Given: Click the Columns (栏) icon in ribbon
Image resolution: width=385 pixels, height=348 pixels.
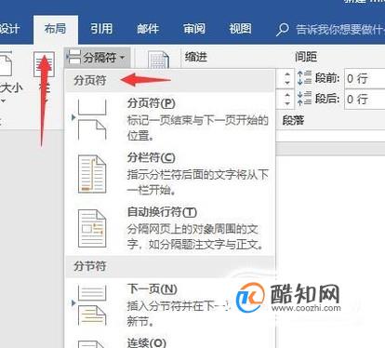Looking at the screenshot, I should coord(44,64).
